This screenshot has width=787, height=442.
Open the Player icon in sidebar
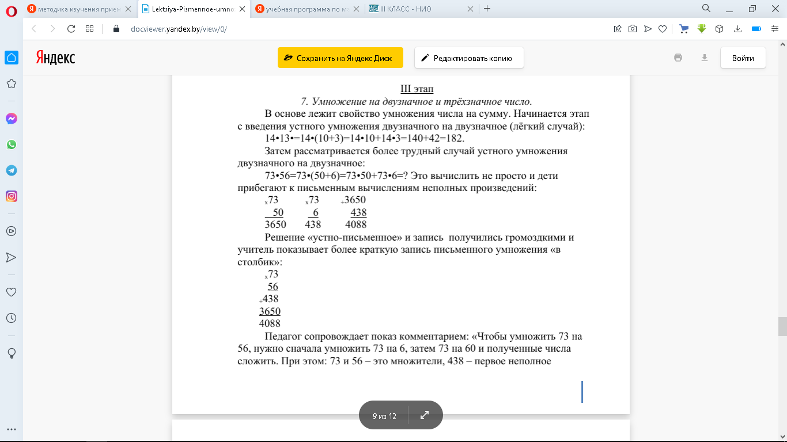11,231
